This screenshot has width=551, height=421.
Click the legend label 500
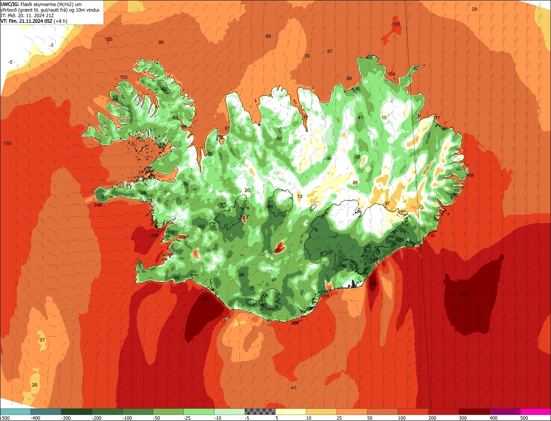click(524, 418)
